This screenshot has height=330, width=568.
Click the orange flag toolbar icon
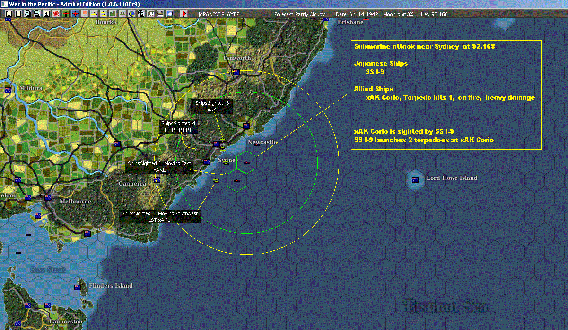pos(85,14)
